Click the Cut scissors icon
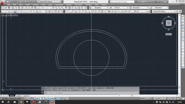Image resolution: width=185 pixels, height=104 pixels. tap(26, 8)
